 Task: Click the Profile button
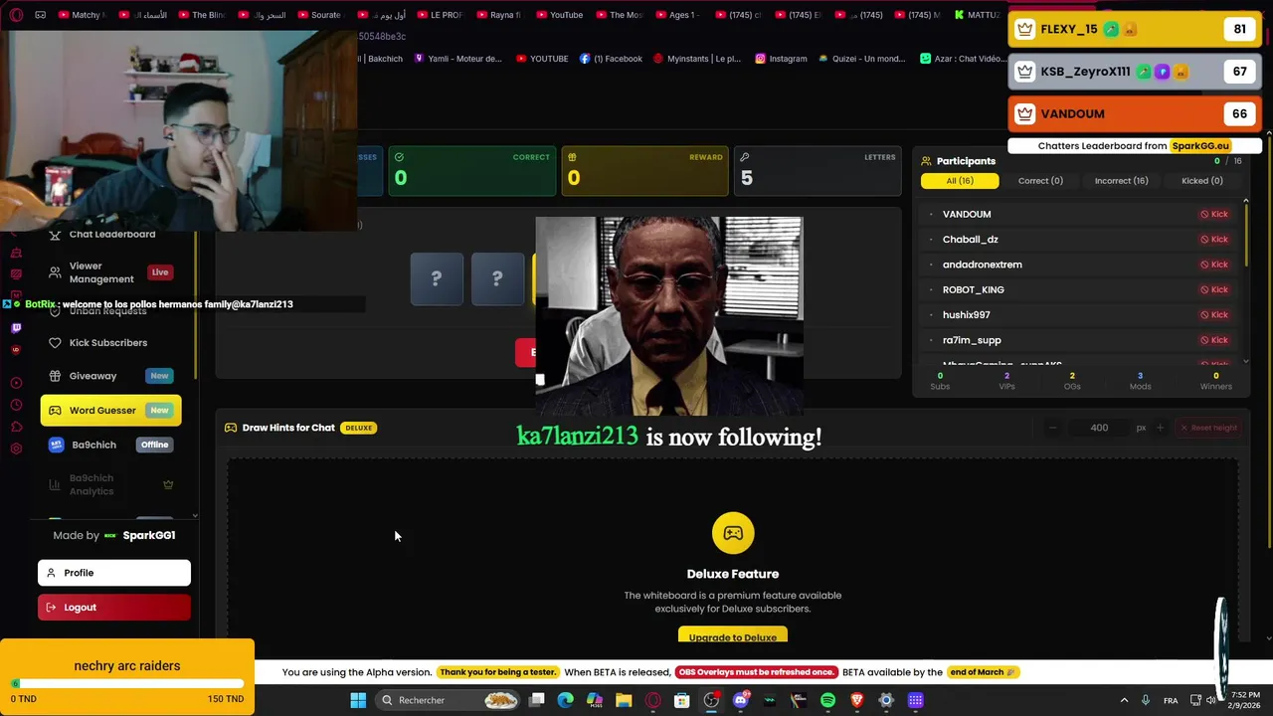click(114, 573)
